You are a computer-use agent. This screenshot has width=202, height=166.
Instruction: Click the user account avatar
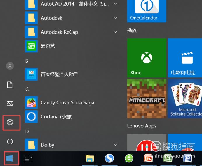[10, 66]
